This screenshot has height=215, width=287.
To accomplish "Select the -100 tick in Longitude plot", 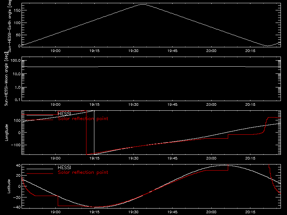I will point(16,145).
